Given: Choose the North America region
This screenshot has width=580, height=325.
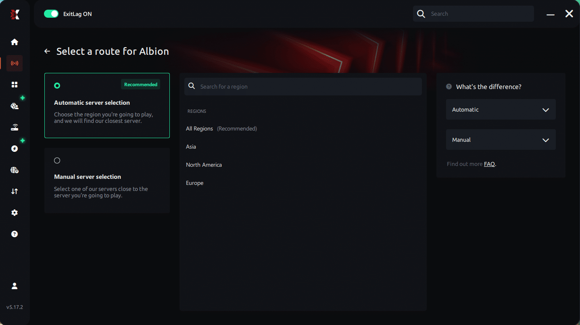Looking at the screenshot, I should click(x=204, y=165).
